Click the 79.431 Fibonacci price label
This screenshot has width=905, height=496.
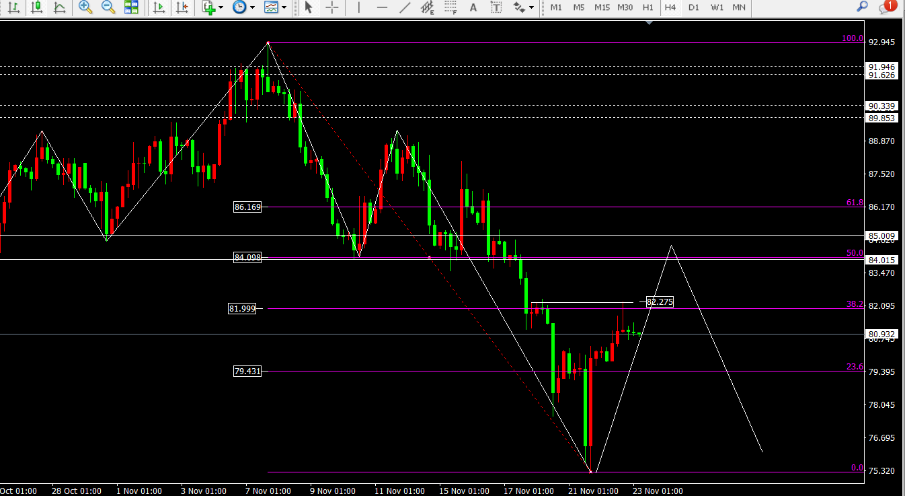247,371
